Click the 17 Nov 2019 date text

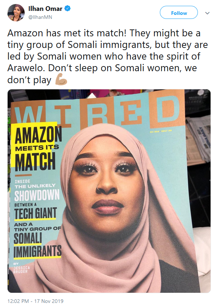pos(49,301)
